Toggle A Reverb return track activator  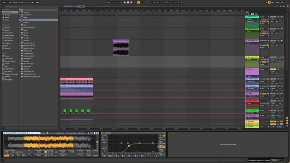(x=273, y=122)
